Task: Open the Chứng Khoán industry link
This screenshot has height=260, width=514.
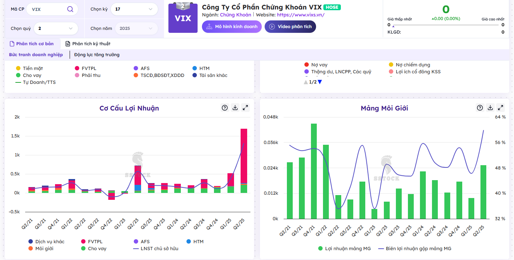Action: tap(235, 15)
